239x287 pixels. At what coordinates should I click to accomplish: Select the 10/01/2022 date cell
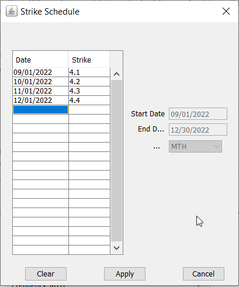(40, 82)
